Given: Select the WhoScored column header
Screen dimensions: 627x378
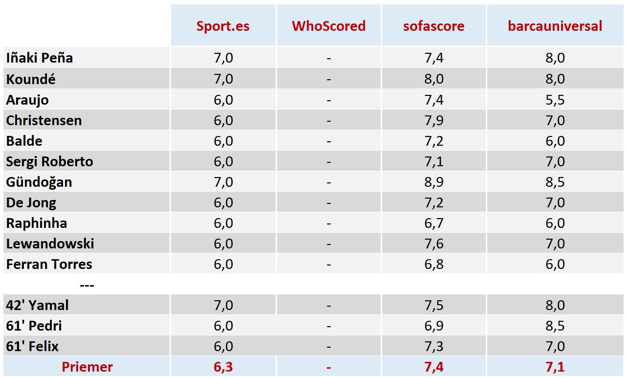Looking at the screenshot, I should pyautogui.click(x=328, y=26).
